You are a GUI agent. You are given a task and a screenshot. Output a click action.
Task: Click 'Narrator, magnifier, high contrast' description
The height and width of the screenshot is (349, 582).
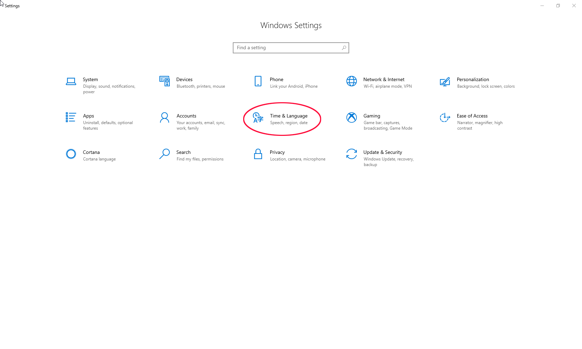480,125
